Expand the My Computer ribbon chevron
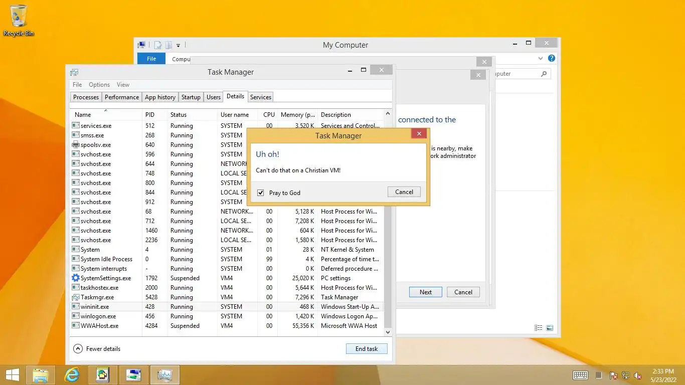The image size is (685, 385). pos(541,58)
